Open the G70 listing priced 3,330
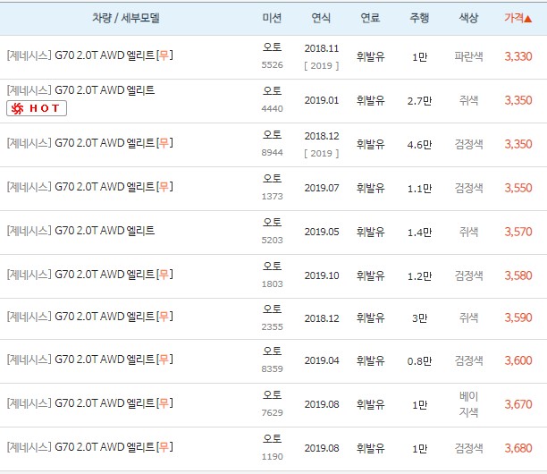547x474 pixels. point(89,55)
